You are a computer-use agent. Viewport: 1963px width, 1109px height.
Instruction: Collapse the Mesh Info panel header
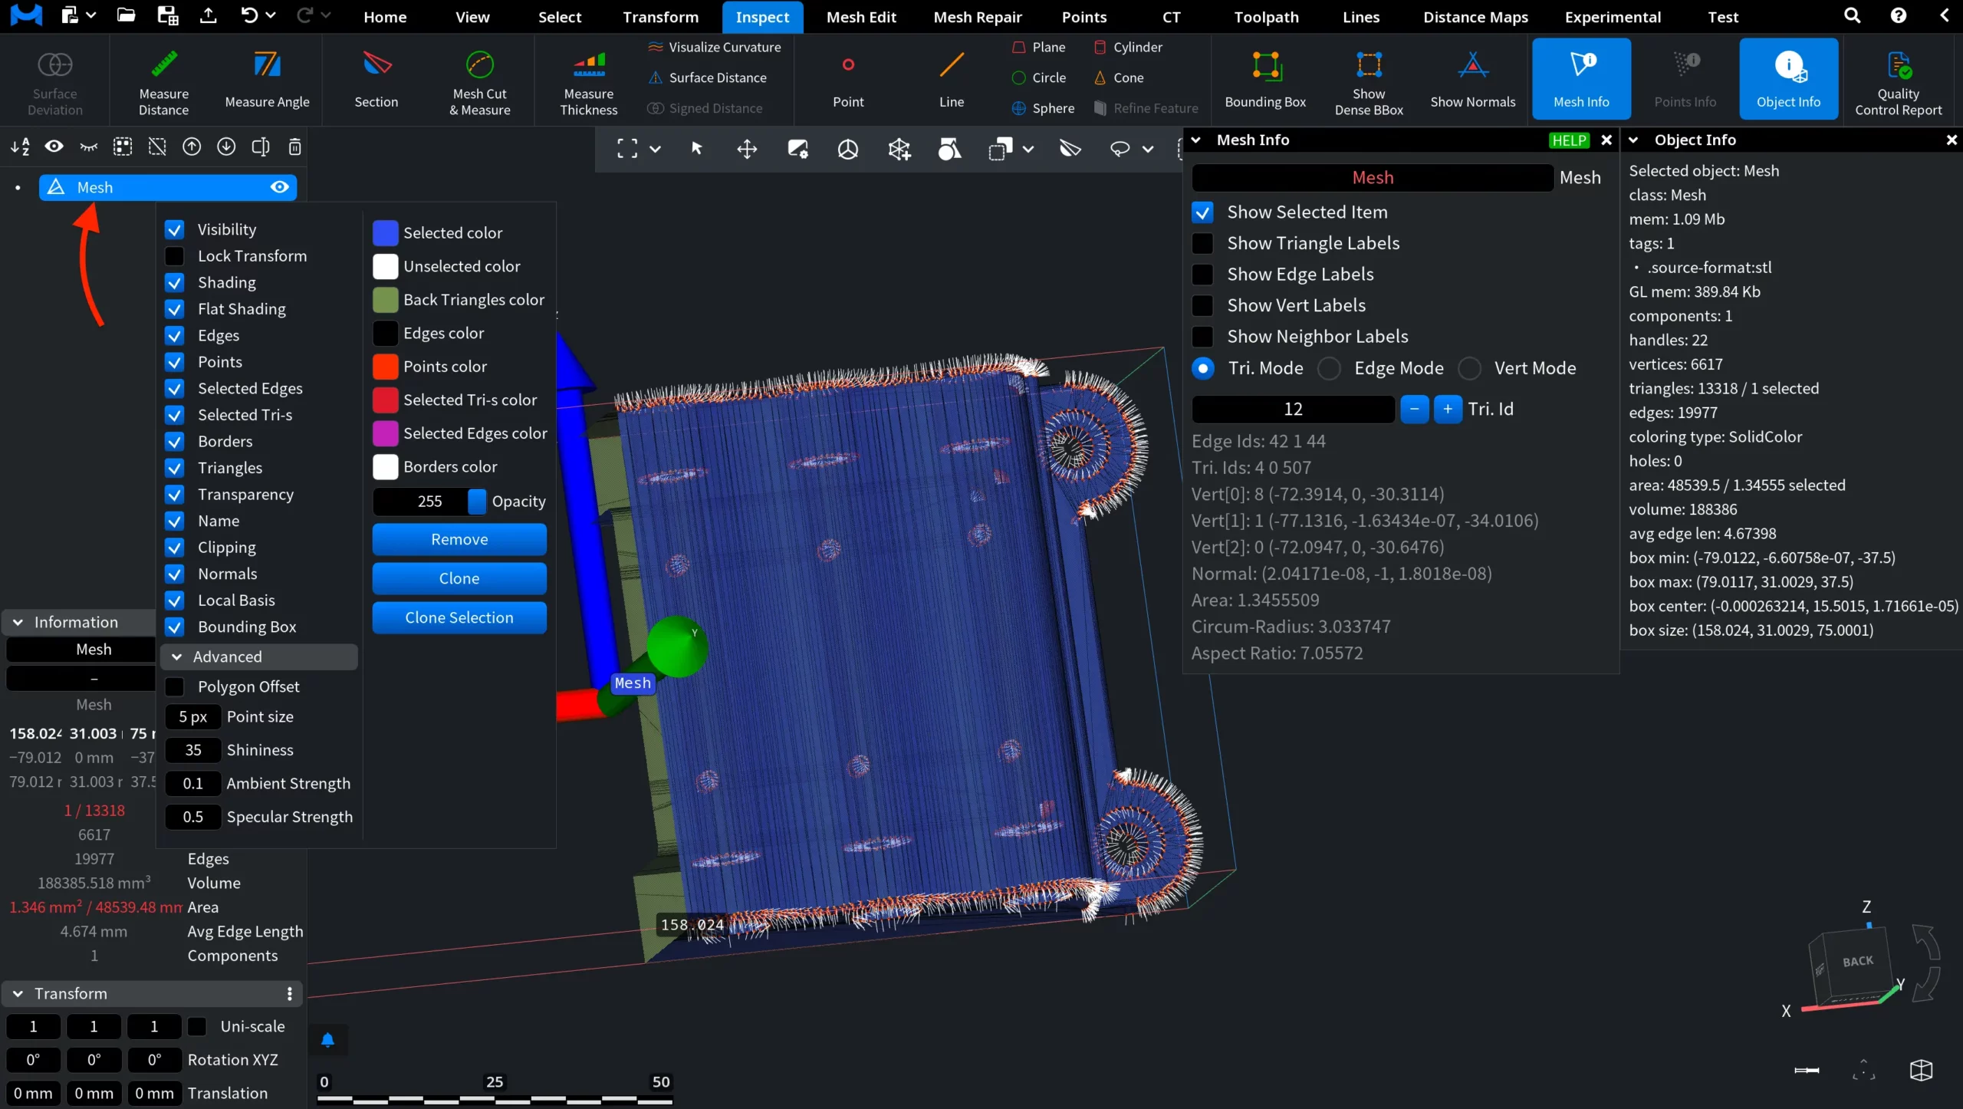pos(1195,140)
